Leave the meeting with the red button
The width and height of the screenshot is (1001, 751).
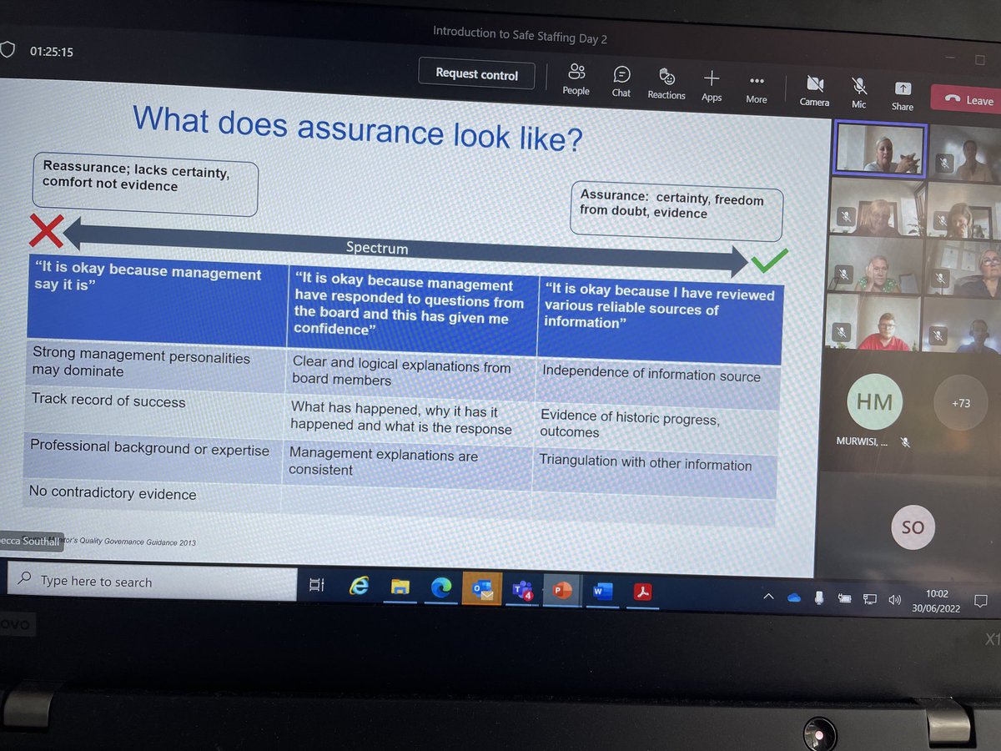(x=968, y=99)
